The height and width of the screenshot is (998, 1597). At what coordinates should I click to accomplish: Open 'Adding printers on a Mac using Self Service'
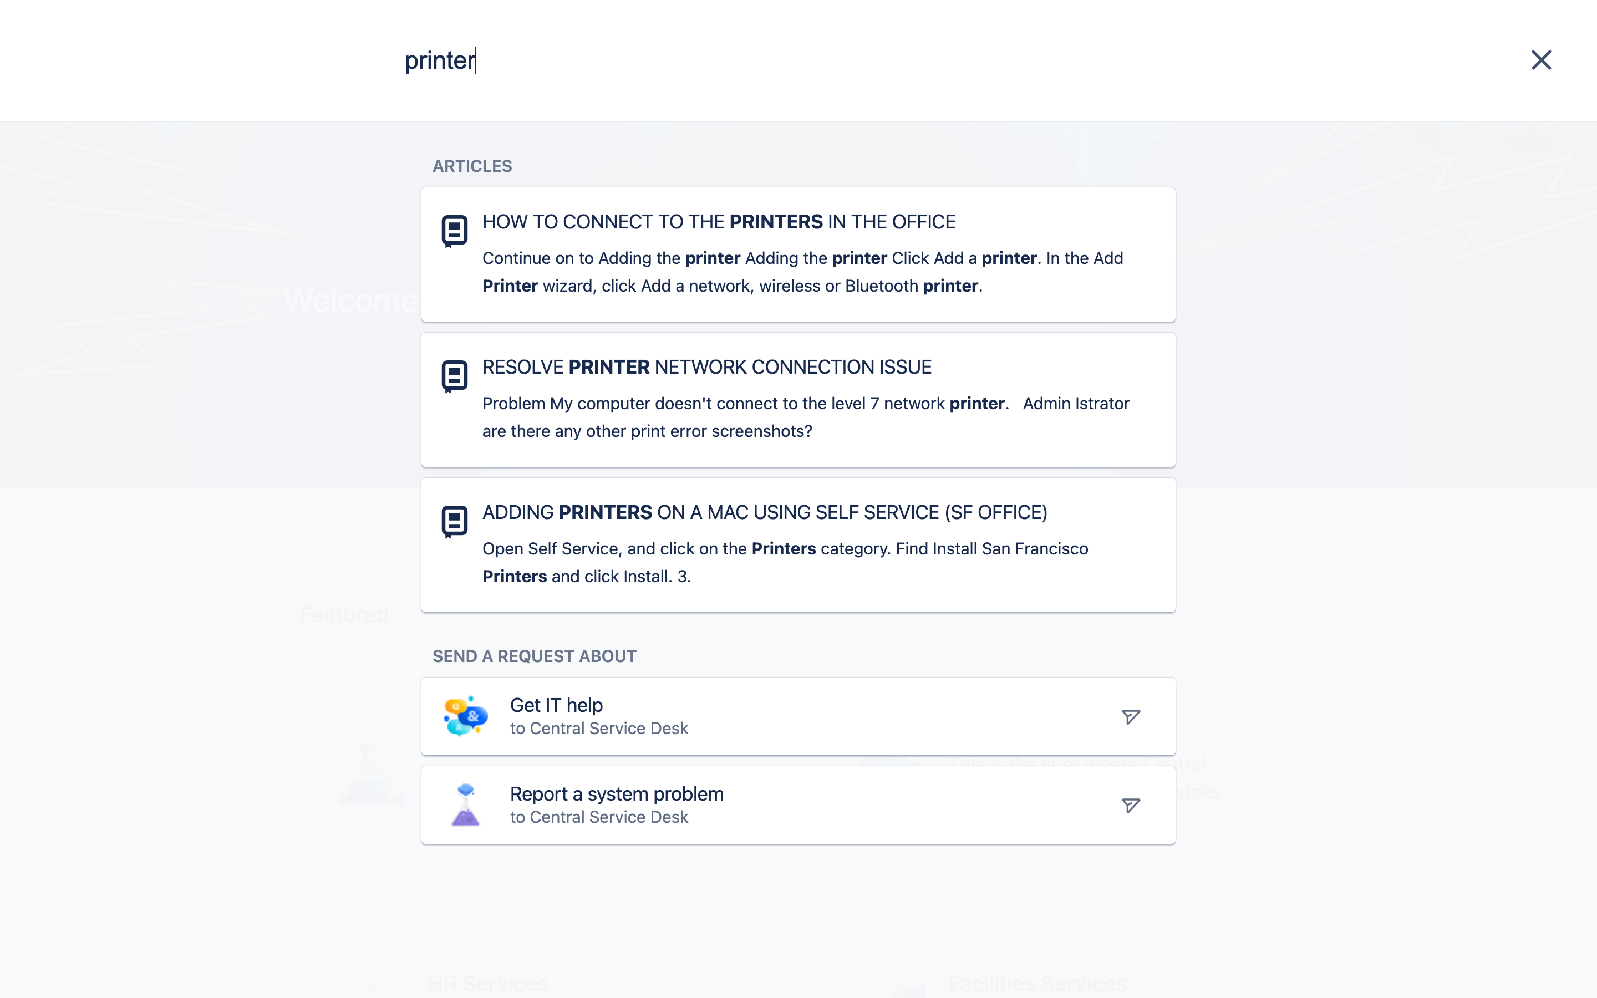pyautogui.click(x=764, y=512)
